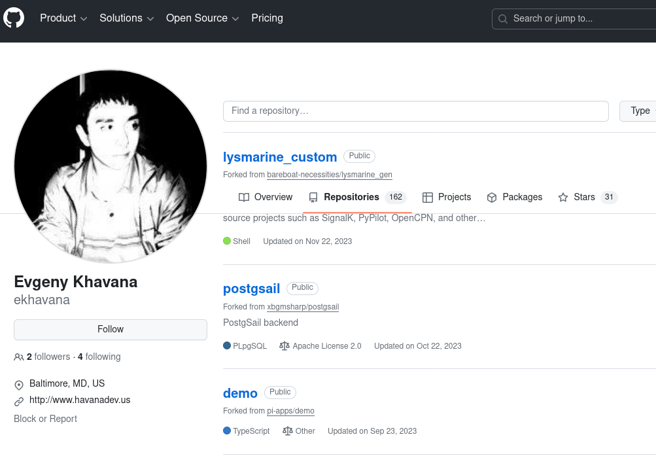The width and height of the screenshot is (656, 458).
Task: Switch to the Overview tab
Action: click(266, 197)
